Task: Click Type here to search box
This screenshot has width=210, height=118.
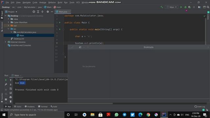Action: (x=36, y=115)
